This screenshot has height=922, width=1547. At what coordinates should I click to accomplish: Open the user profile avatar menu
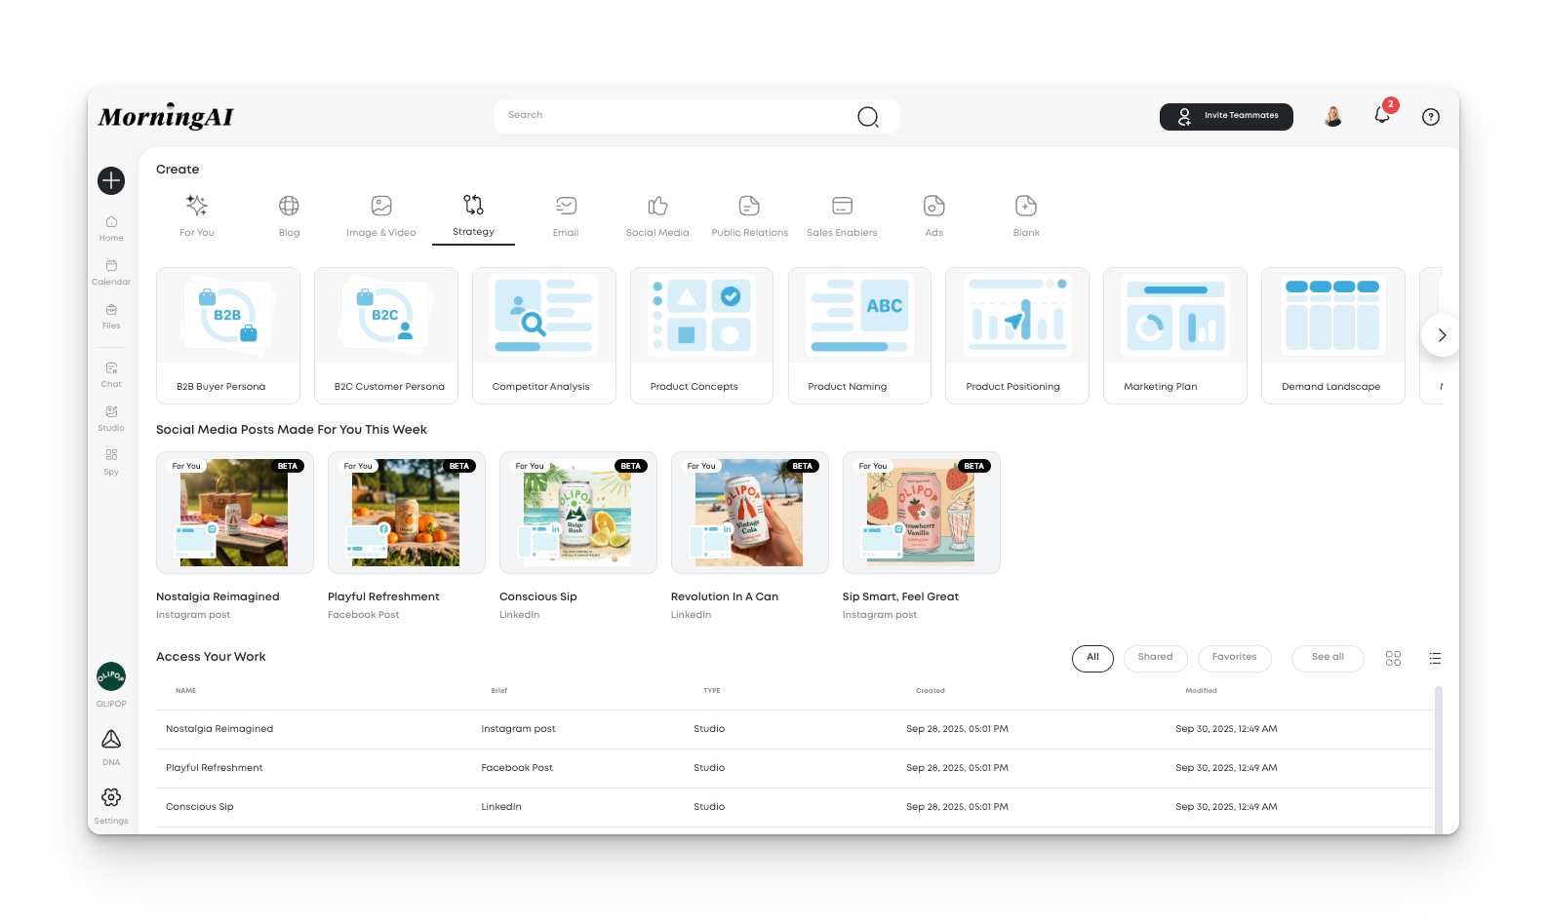pyautogui.click(x=1332, y=117)
